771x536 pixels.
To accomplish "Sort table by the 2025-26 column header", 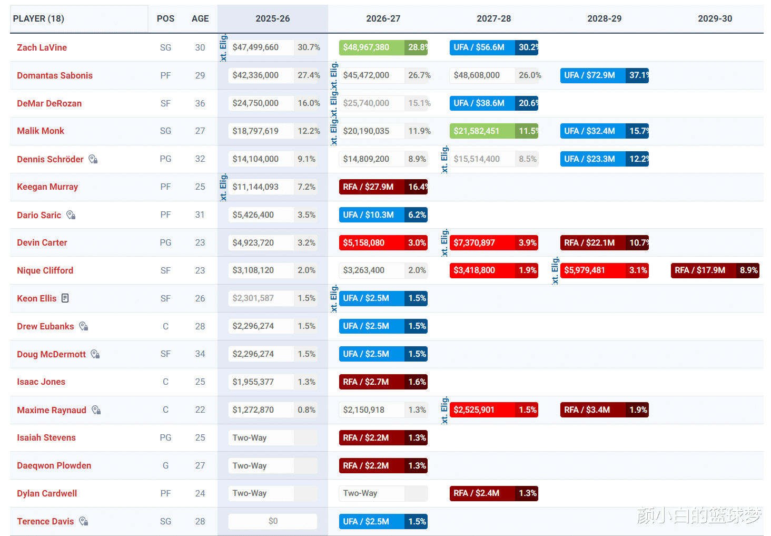I will coord(273,18).
